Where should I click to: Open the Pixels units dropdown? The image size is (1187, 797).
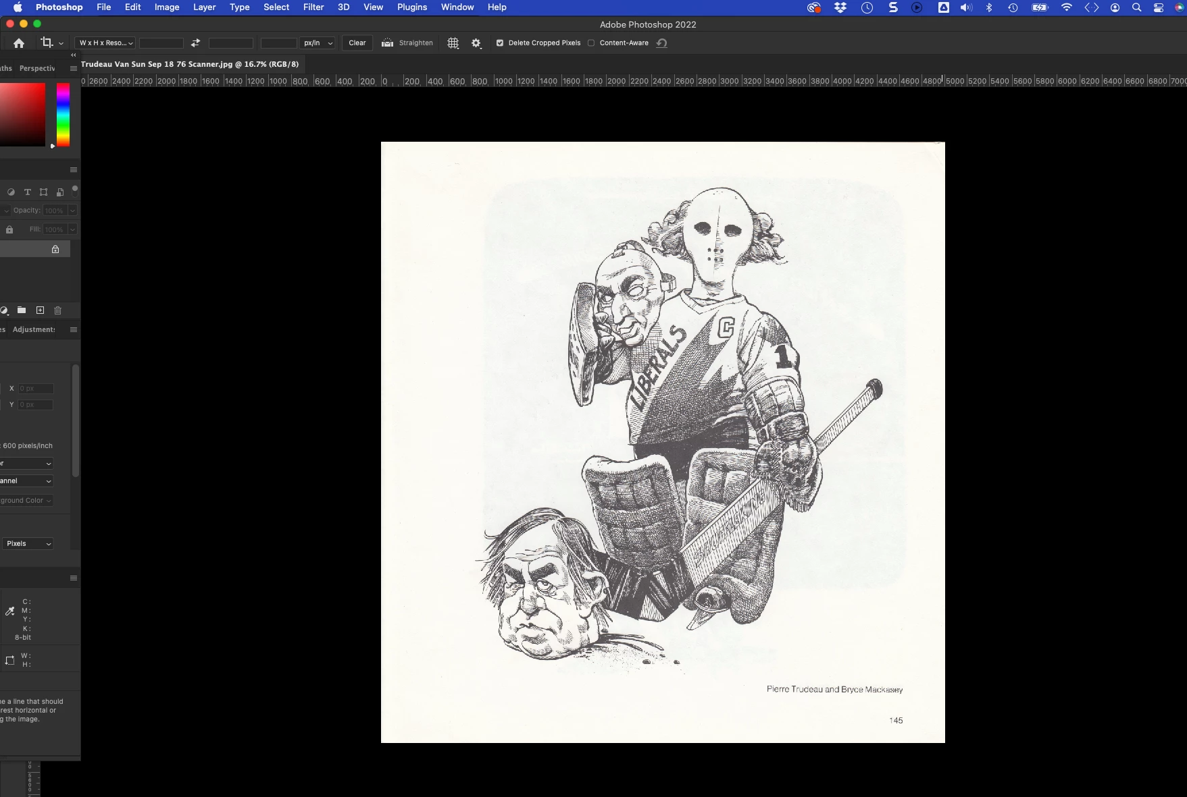[x=28, y=544]
